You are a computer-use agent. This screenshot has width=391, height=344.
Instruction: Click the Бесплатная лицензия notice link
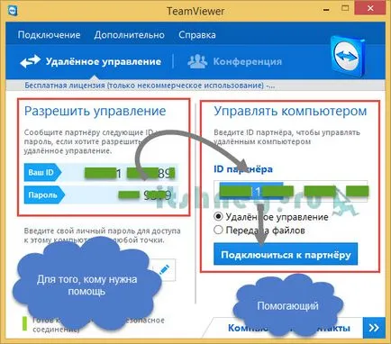point(150,86)
